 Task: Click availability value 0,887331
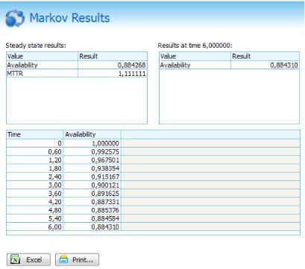[105, 202]
